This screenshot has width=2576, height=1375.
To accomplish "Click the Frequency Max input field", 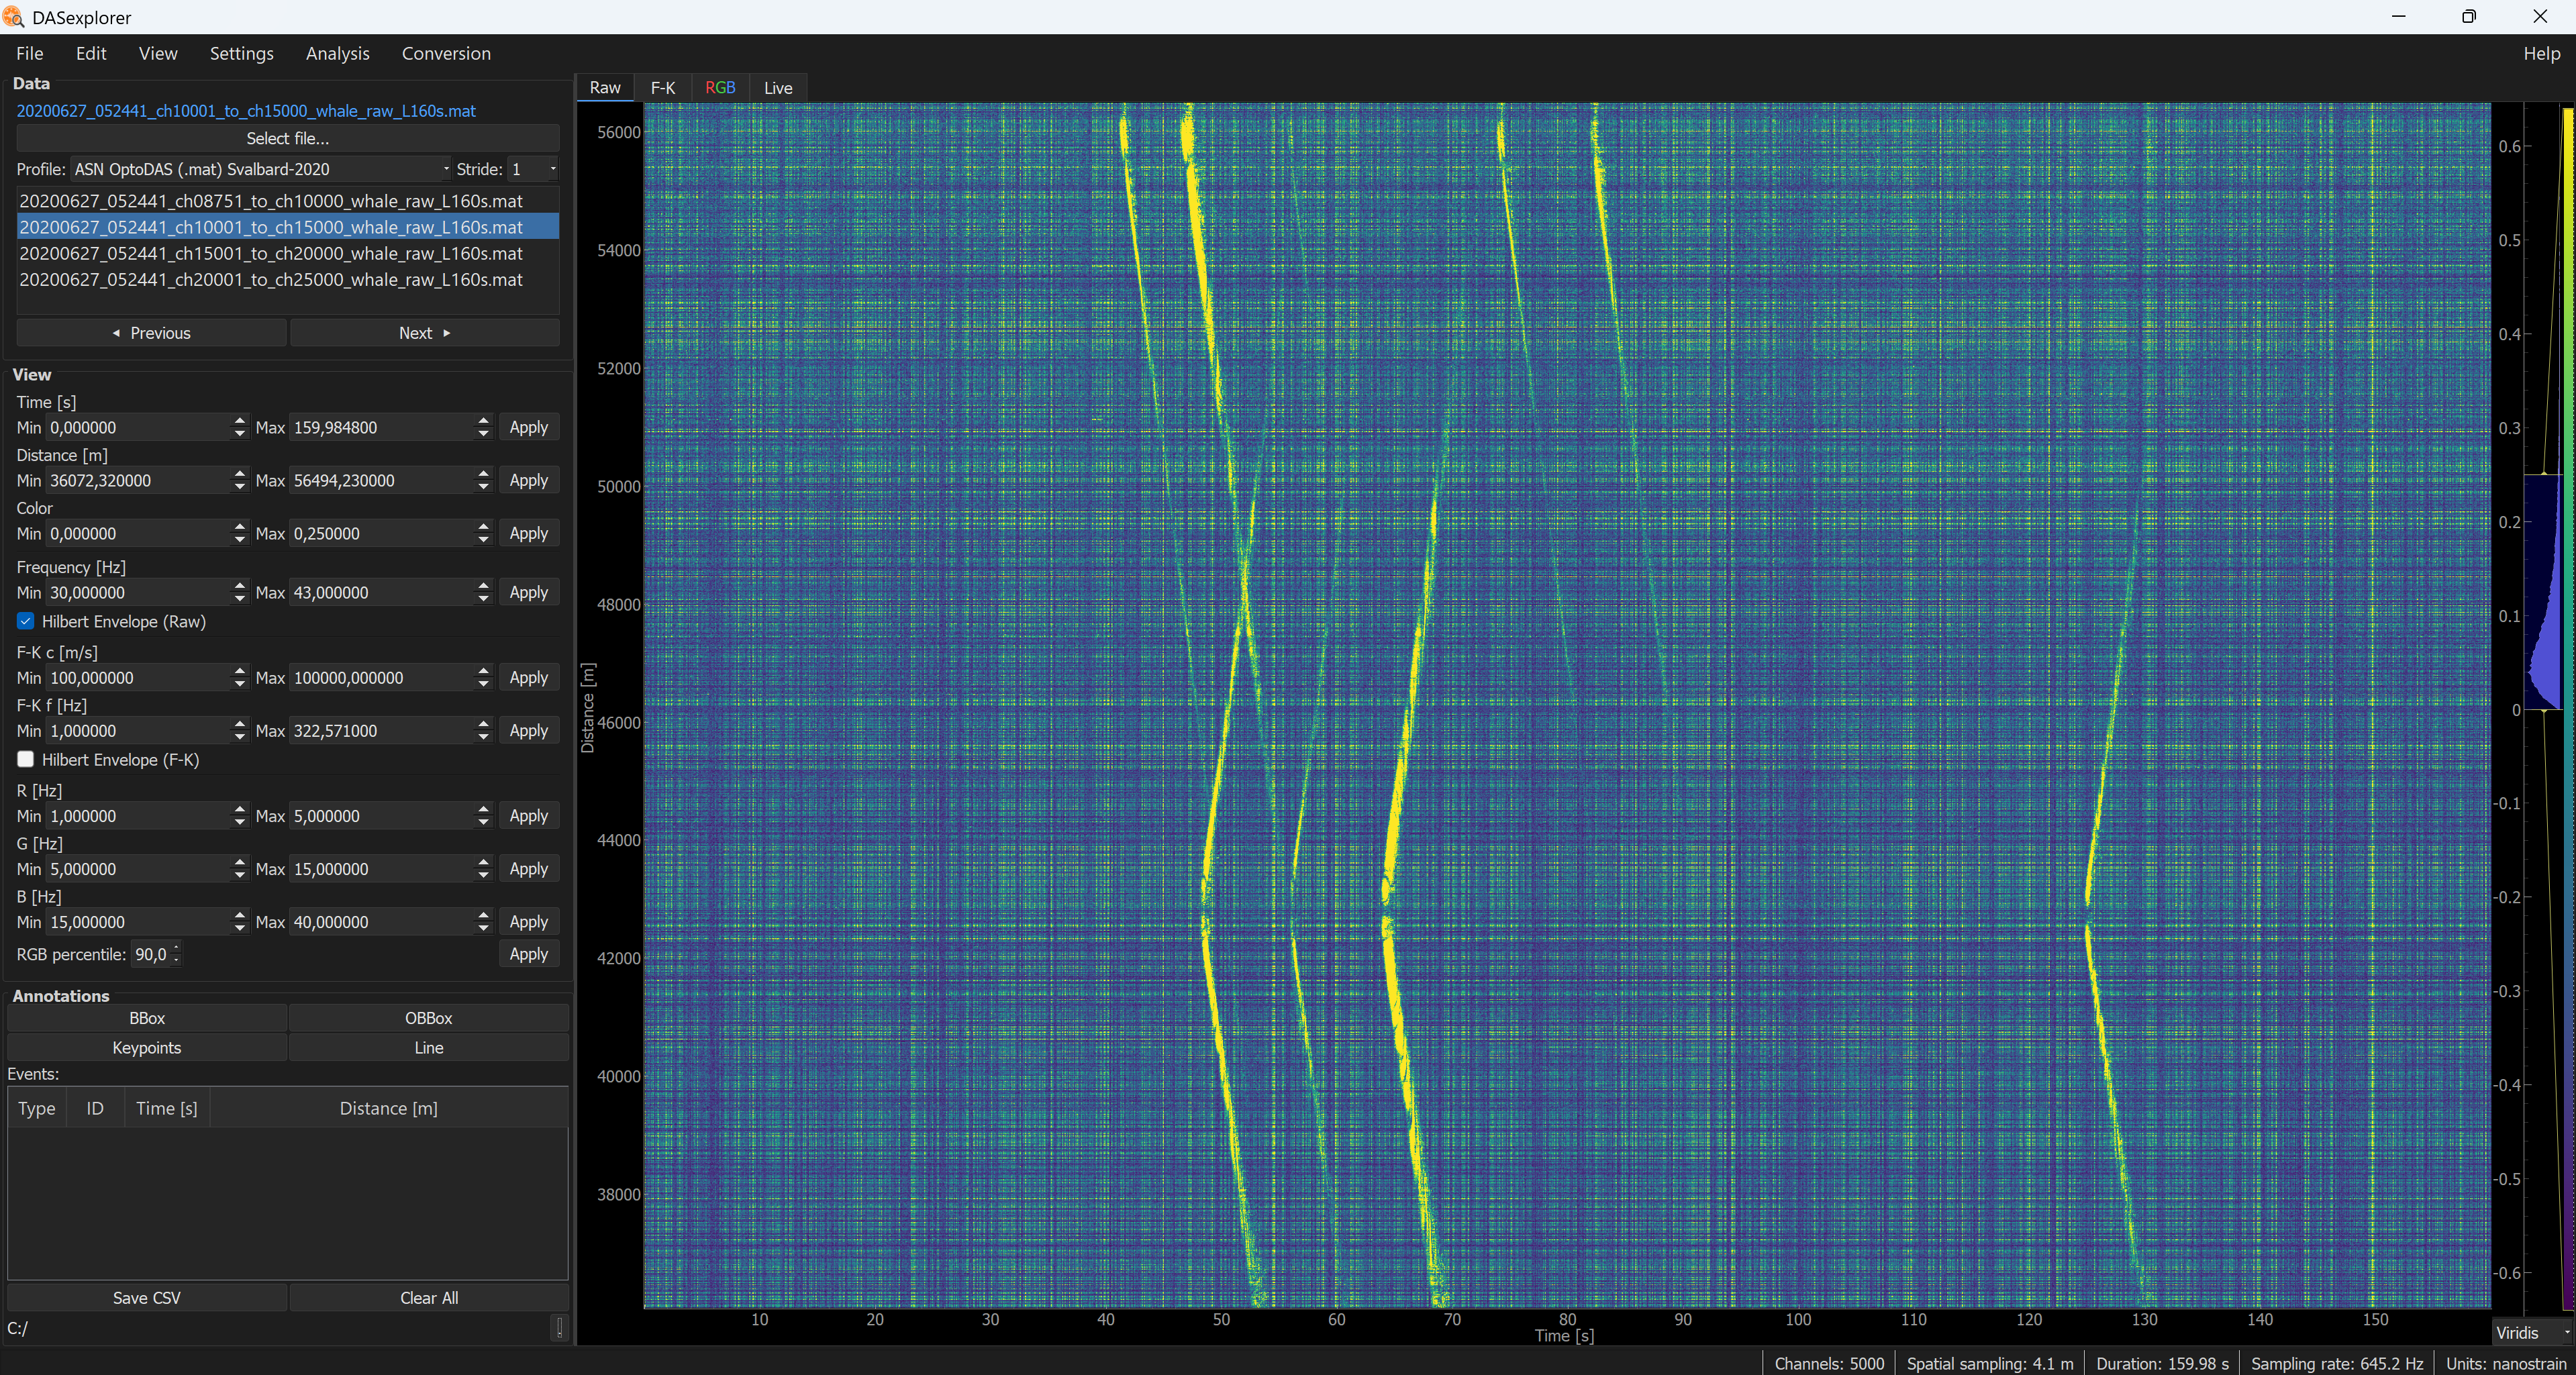I will tap(382, 592).
